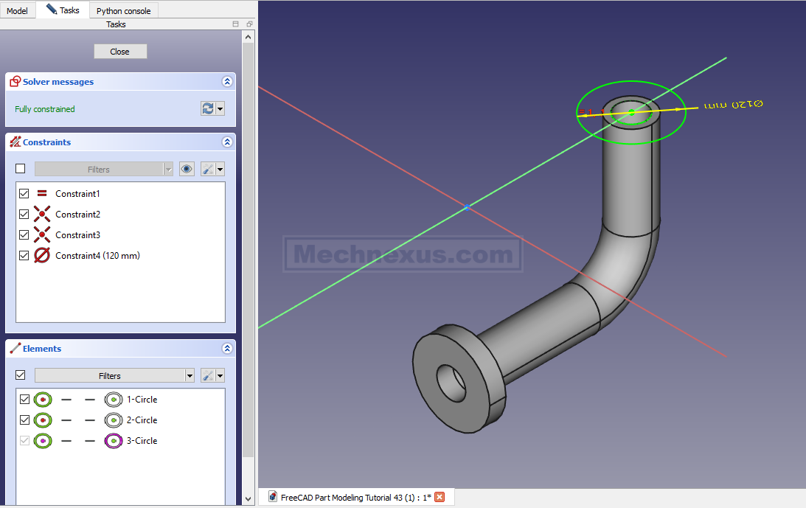Close the FreeCAD Part Modeling Tutorial 43 tab
Screen dimensions: 806x508
[440, 497]
